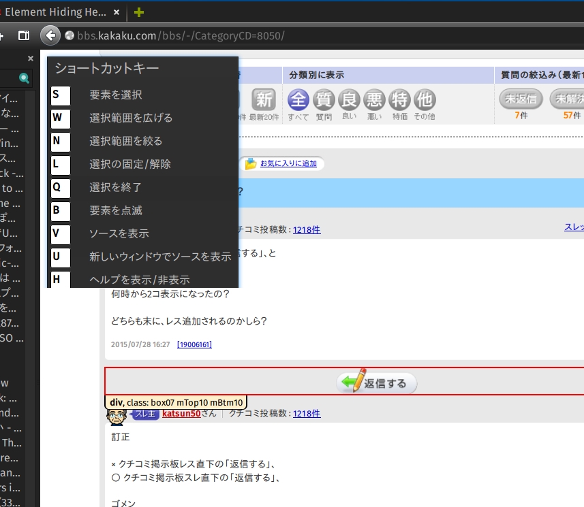Image resolution: width=584 pixels, height=507 pixels.
Task: Click the sidebar entry starting with "Th..."
Action: point(12,442)
